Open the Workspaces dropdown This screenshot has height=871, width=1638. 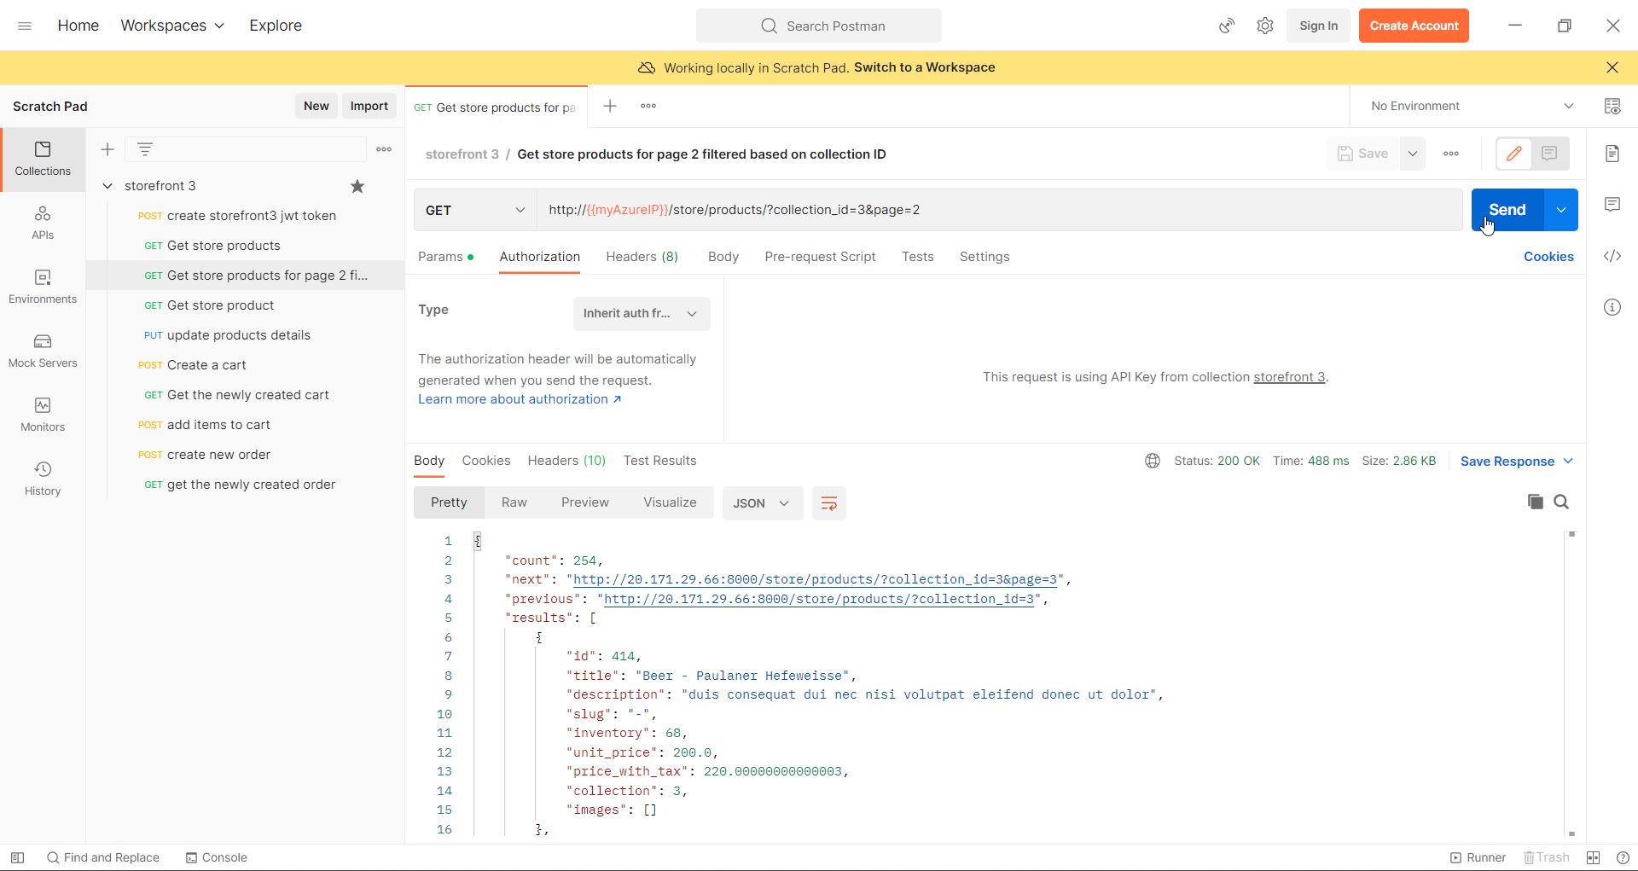click(172, 26)
